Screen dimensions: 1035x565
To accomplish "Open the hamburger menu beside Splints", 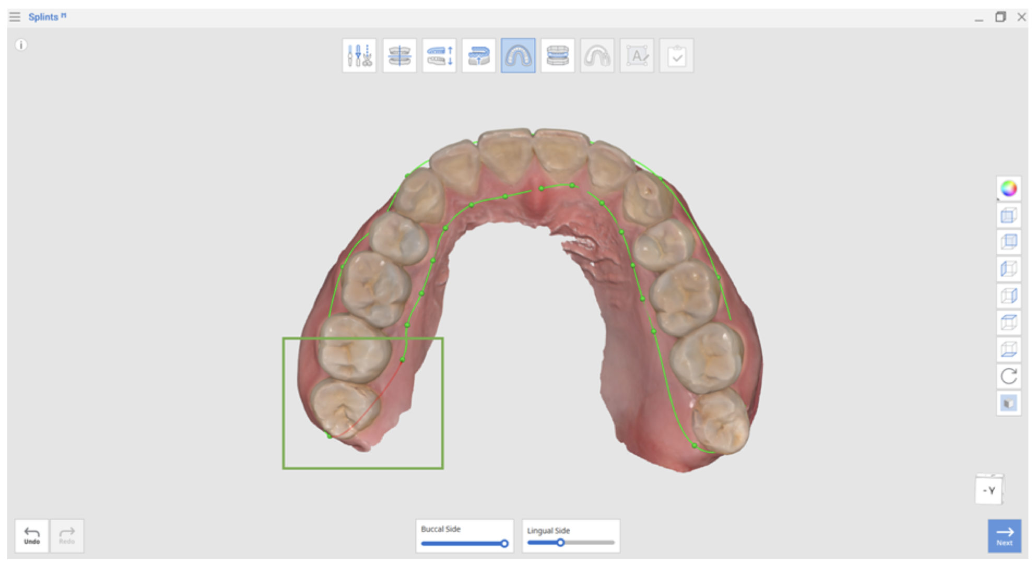I will pyautogui.click(x=15, y=17).
